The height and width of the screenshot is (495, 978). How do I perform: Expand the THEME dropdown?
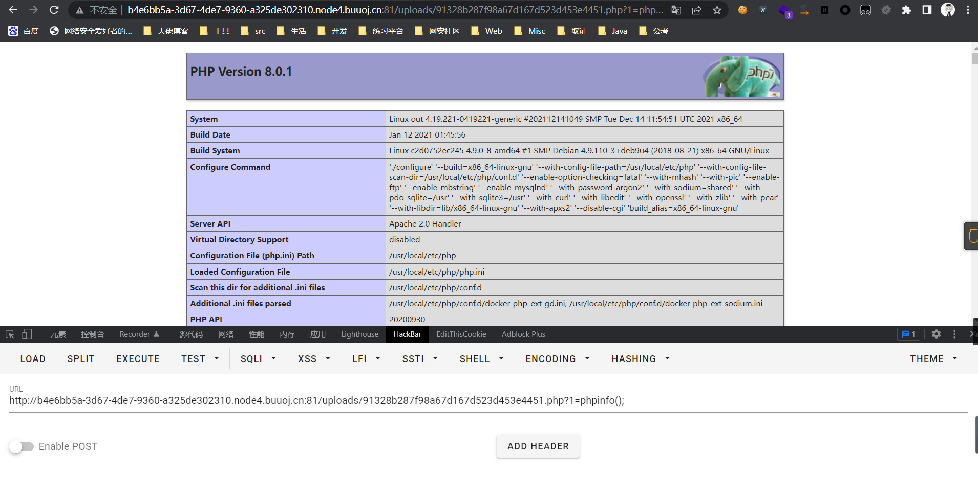[x=933, y=359]
